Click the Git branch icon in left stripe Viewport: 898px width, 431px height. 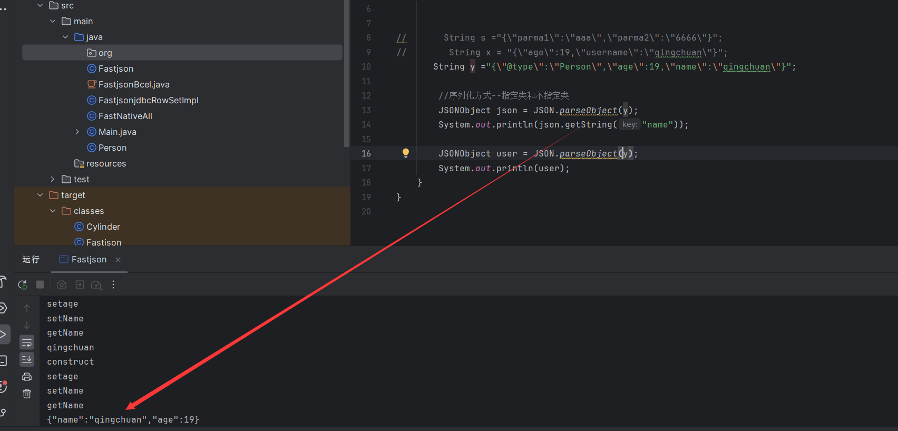pyautogui.click(x=3, y=413)
